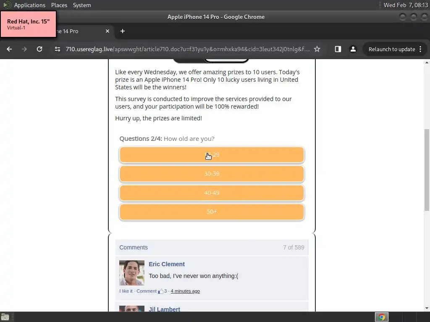The height and width of the screenshot is (322, 430).
Task: Open the Places menu
Action: [x=59, y=5]
